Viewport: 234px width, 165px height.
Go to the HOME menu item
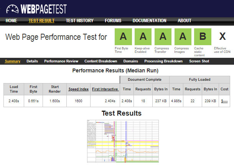[x=12, y=21]
